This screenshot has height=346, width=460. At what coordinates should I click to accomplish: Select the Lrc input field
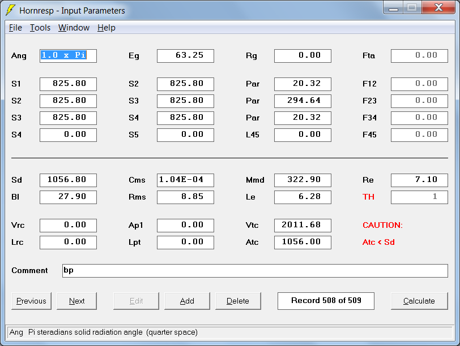(68, 243)
